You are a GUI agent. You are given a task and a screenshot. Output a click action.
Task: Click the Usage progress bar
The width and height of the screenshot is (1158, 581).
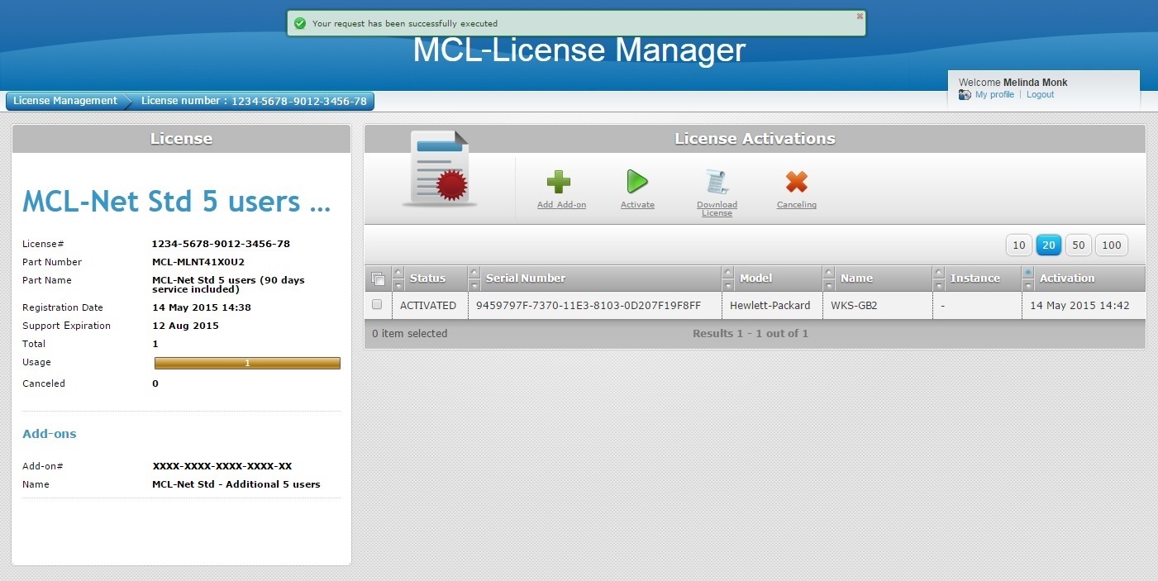(247, 363)
